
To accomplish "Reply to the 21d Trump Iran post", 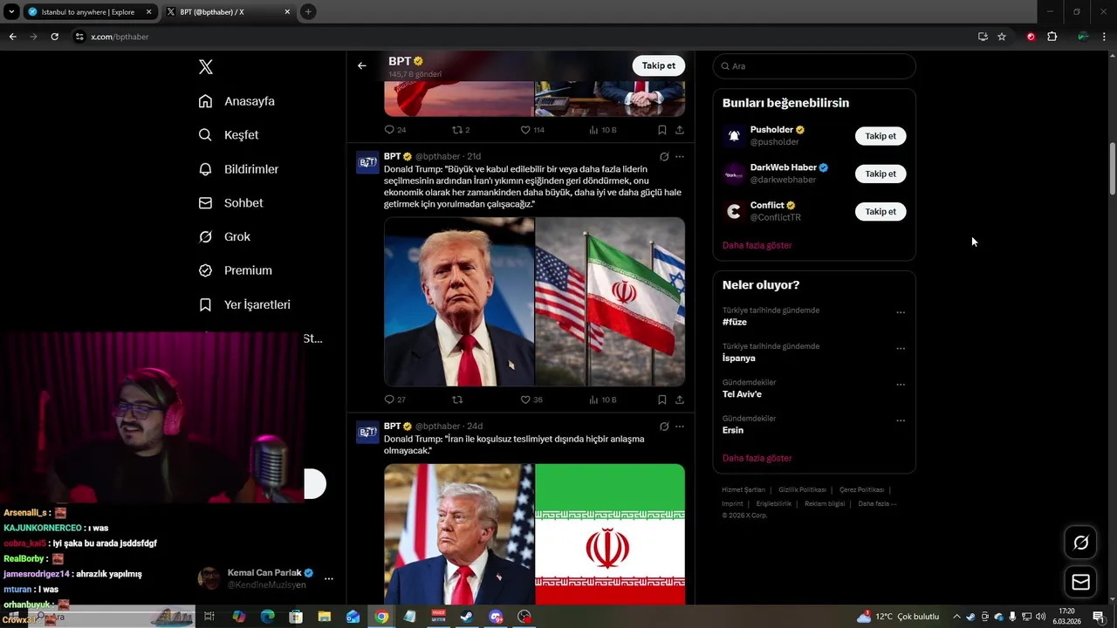I will pos(390,399).
